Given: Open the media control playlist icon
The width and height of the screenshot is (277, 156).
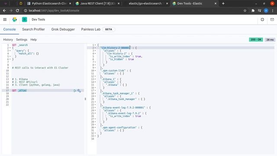Looking at the screenshot, I should point(259,10).
